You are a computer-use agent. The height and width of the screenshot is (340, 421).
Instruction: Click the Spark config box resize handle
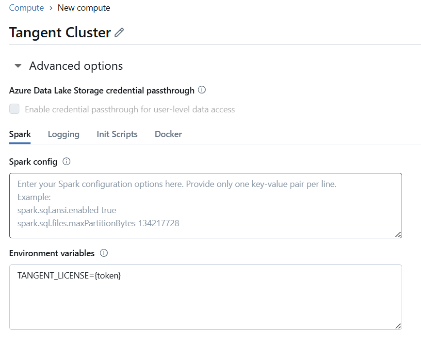pos(398,234)
